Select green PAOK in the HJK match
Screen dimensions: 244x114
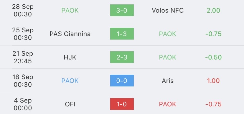pyautogui.click(x=168, y=57)
